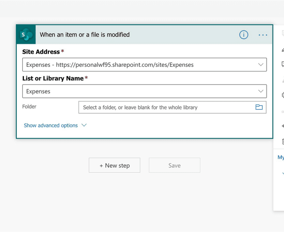
Task: Open the List or Library Name dropdown
Action: [x=144, y=91]
